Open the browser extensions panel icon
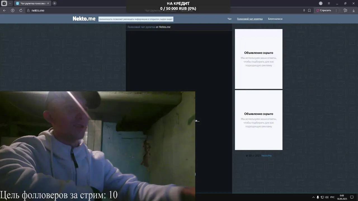 (x=345, y=10)
